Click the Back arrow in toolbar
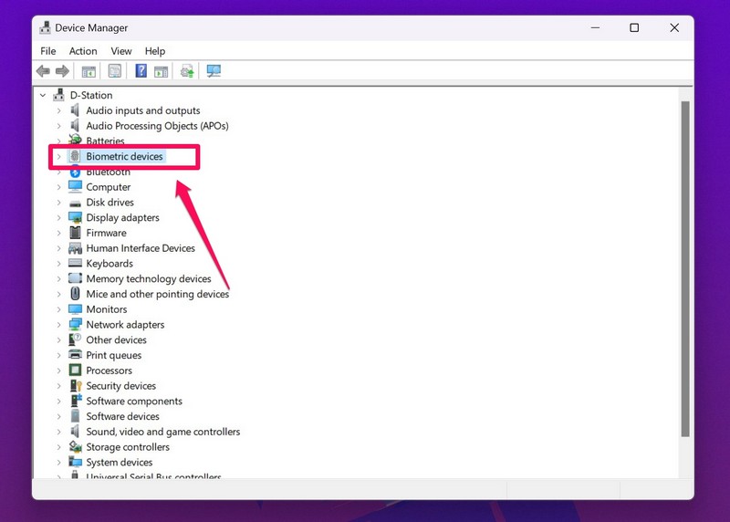Image resolution: width=730 pixels, height=522 pixels. coord(43,71)
